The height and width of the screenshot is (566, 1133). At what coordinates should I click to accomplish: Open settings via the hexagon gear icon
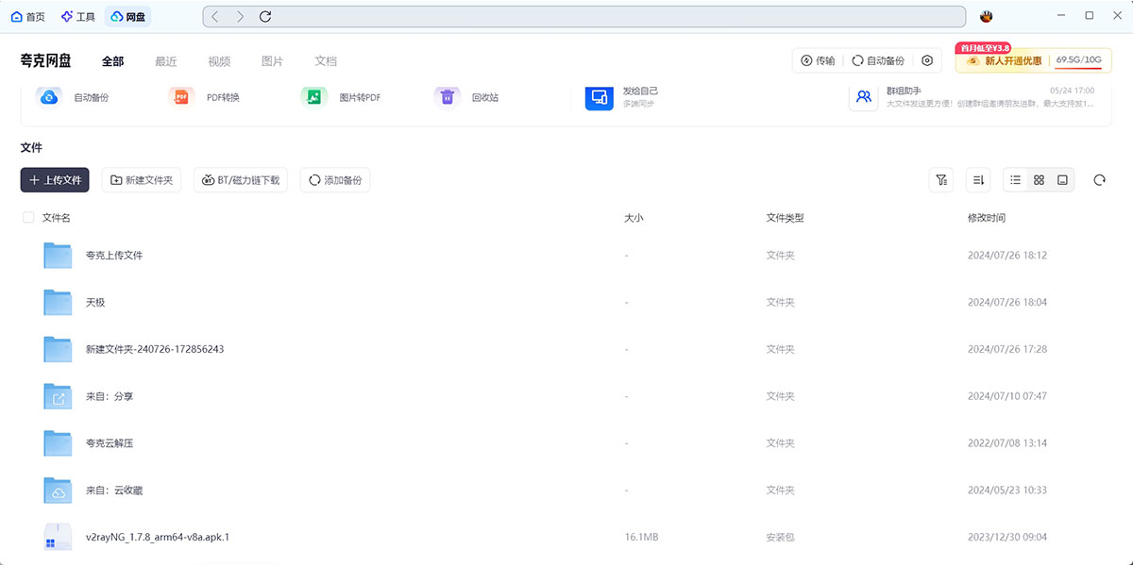(x=927, y=60)
